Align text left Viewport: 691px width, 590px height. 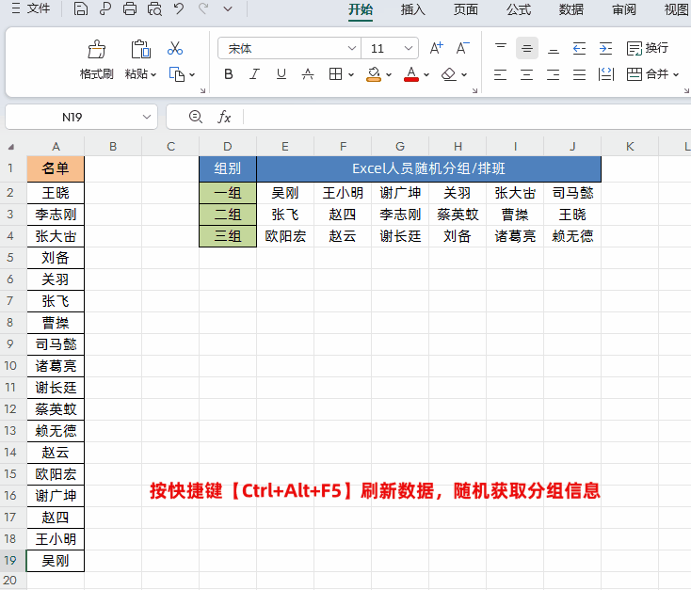point(500,74)
